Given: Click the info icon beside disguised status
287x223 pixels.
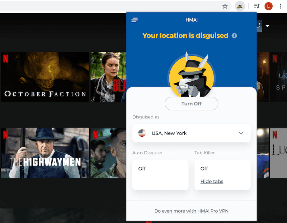Looking at the screenshot, I should point(234,36).
